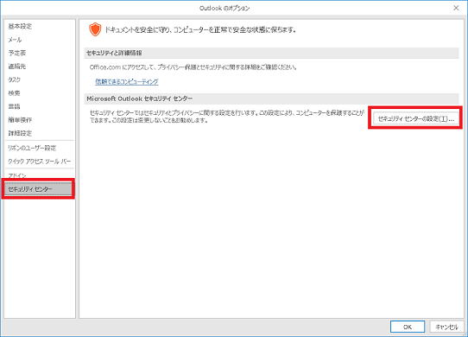Click the セキュリティ センター explanation paragraph
Image resolution: width=468 pixels, height=337 pixels.
(x=227, y=117)
